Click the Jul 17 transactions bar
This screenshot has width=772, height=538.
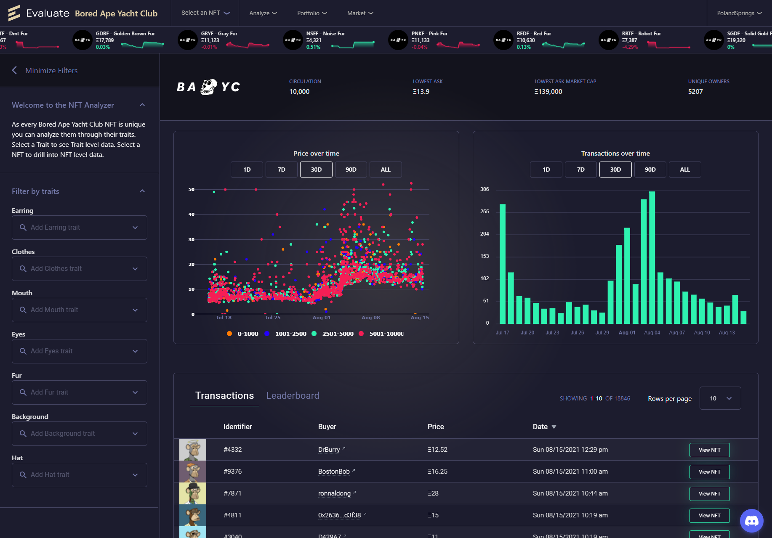click(x=503, y=264)
